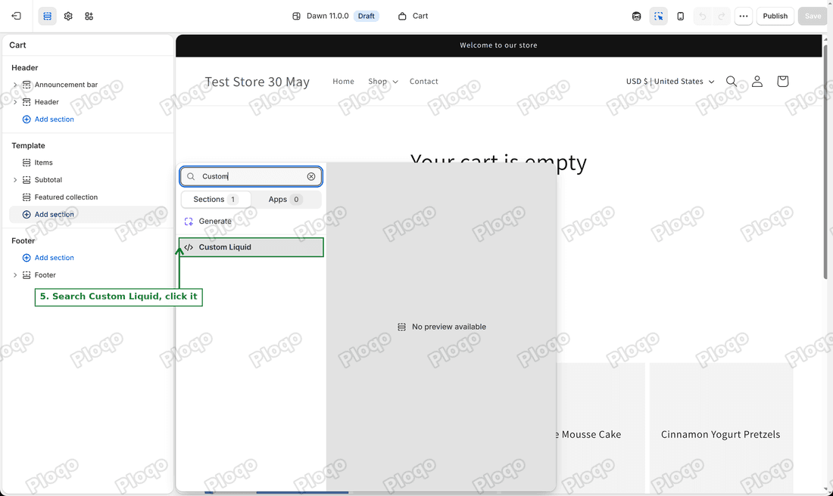Viewport: 833px width, 496px height.
Task: Open the Sections panel icon
Action: [x=47, y=16]
